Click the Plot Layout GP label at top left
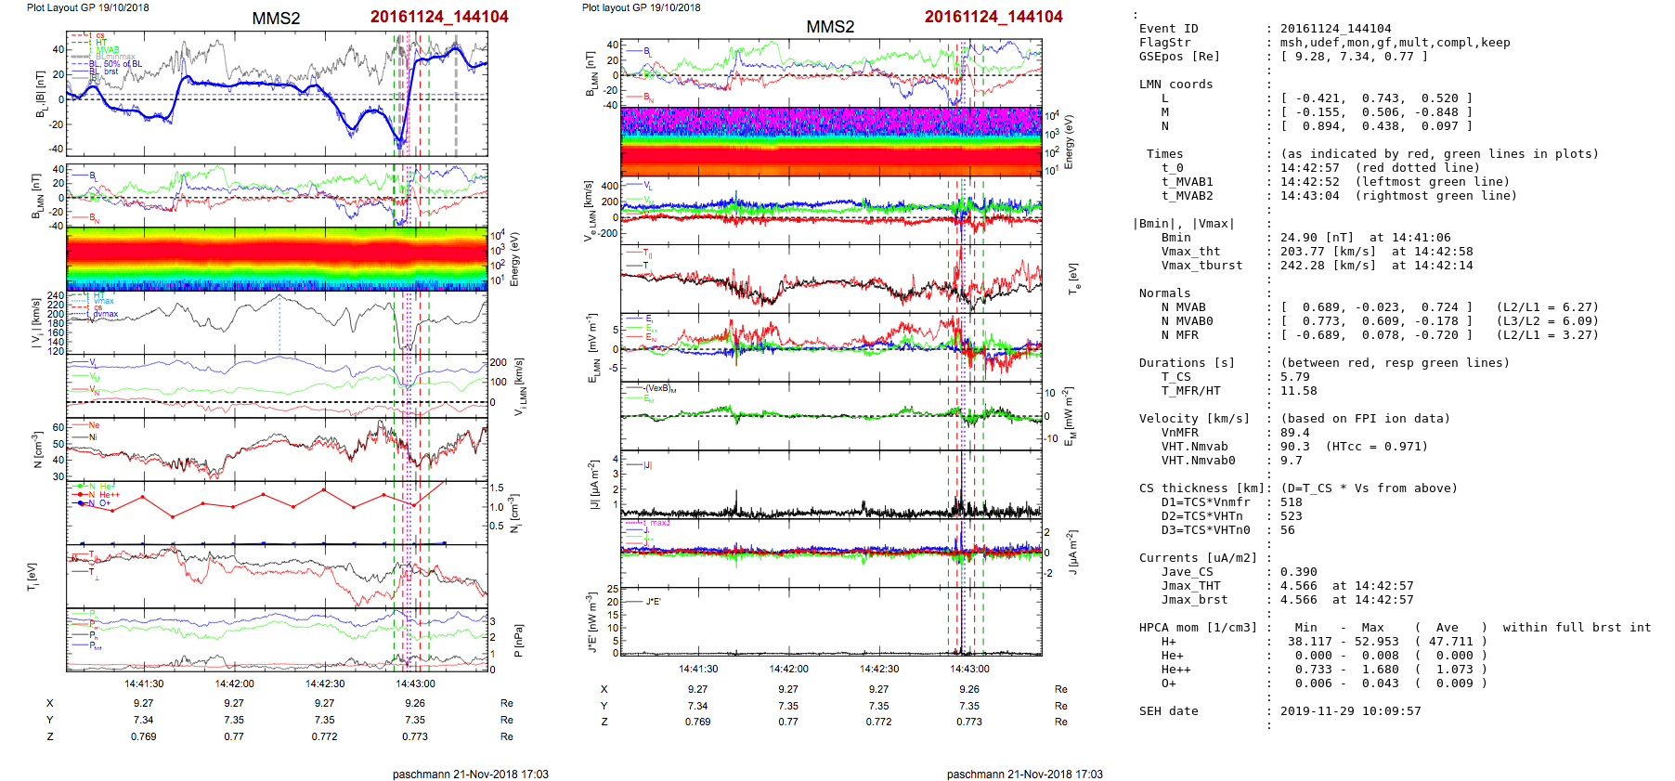1675x781 pixels. click(87, 7)
